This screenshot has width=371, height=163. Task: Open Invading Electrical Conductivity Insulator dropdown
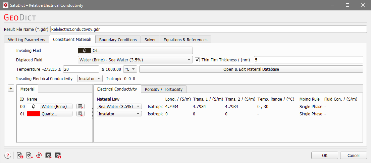click(90, 78)
